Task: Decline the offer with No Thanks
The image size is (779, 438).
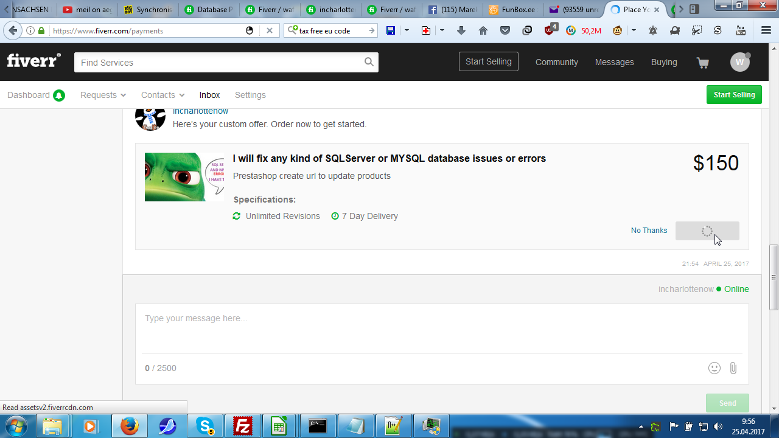Action: 649,231
